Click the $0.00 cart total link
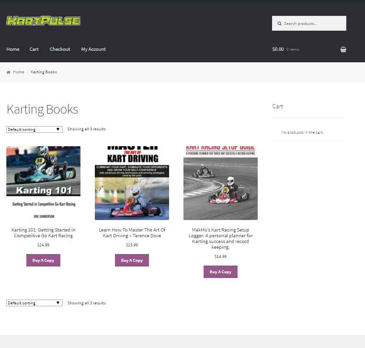Screen dimensions: 365x348 coord(278,49)
